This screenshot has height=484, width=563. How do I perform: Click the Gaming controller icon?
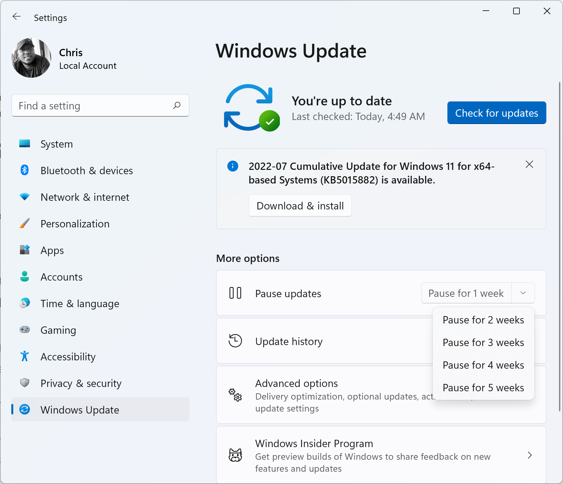(25, 330)
